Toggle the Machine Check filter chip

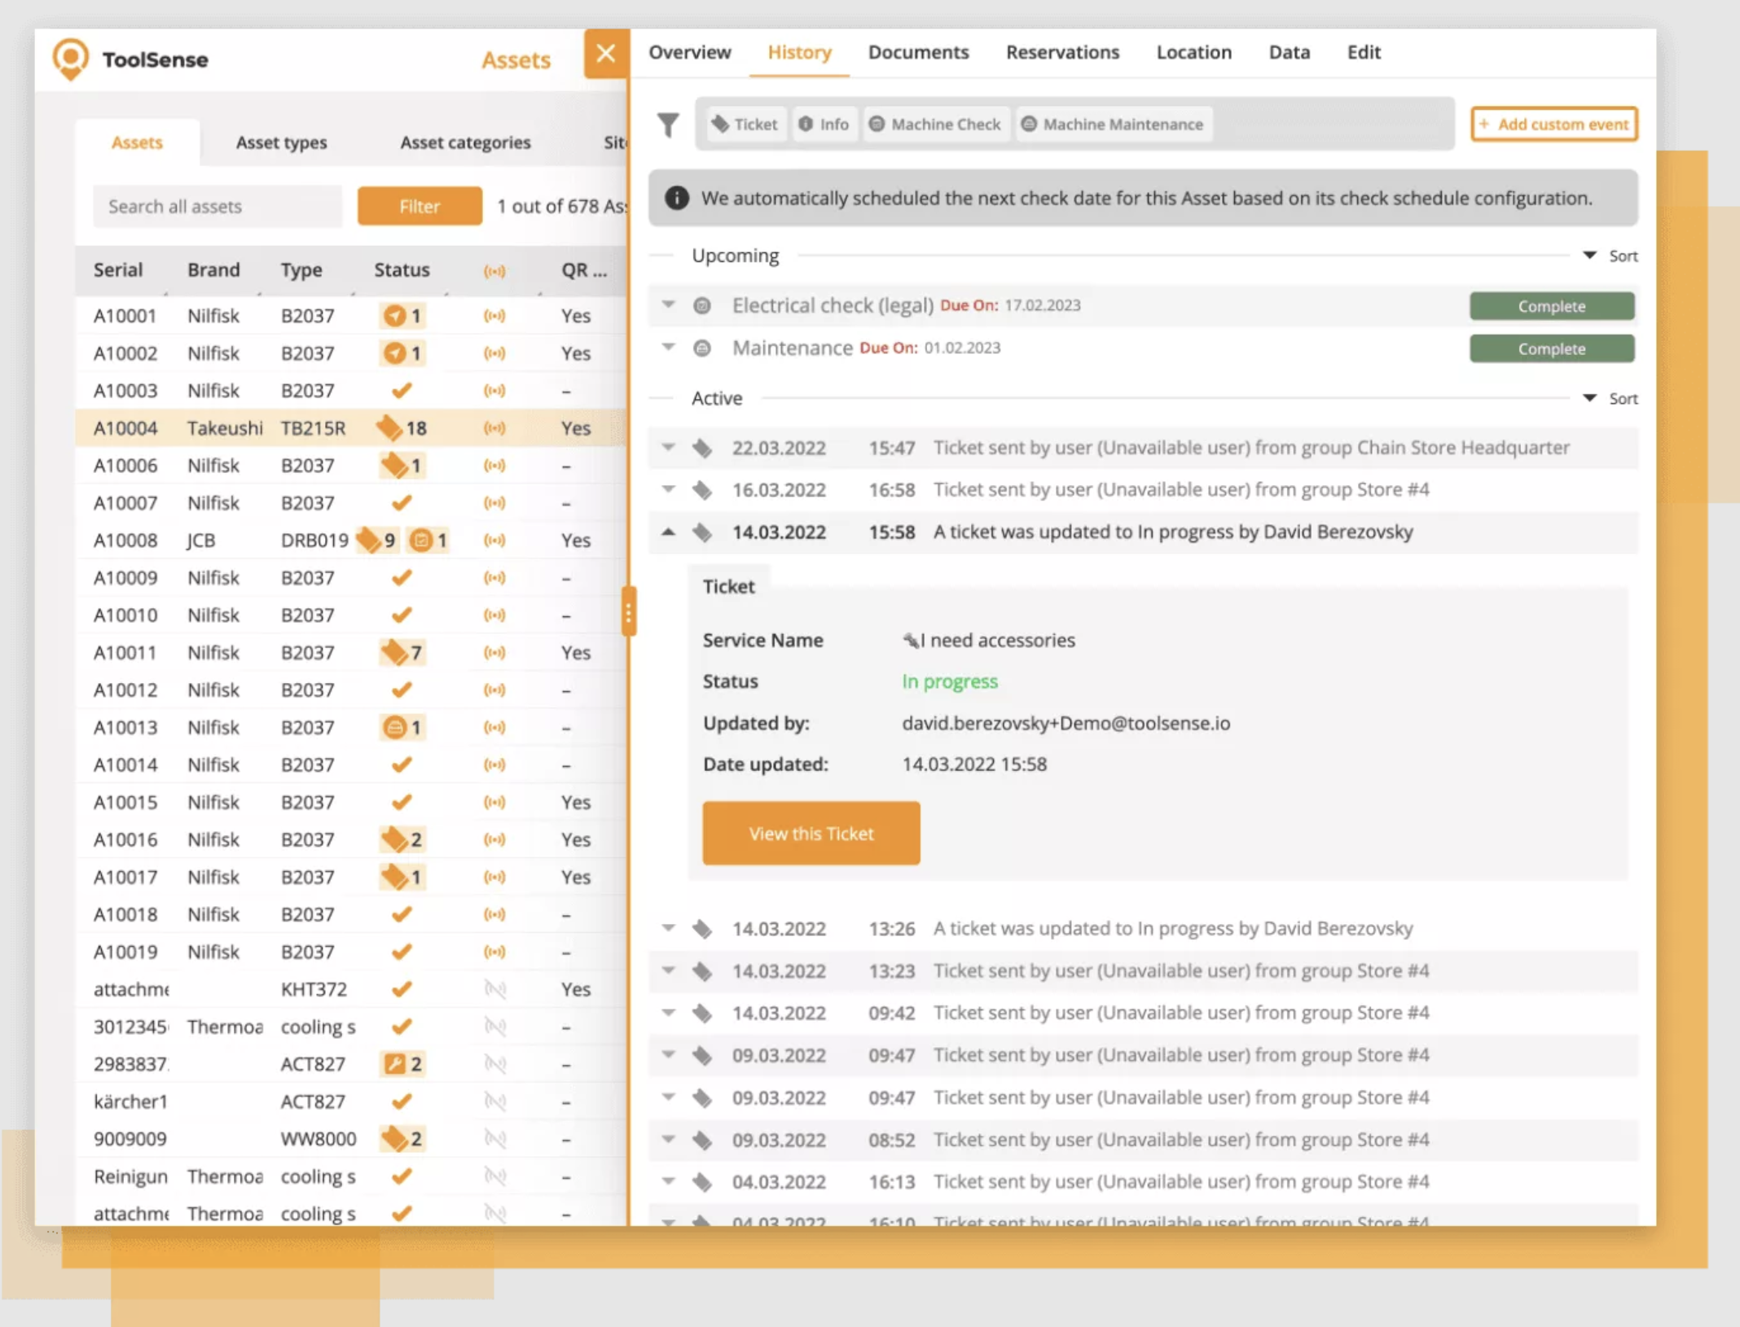(x=935, y=124)
